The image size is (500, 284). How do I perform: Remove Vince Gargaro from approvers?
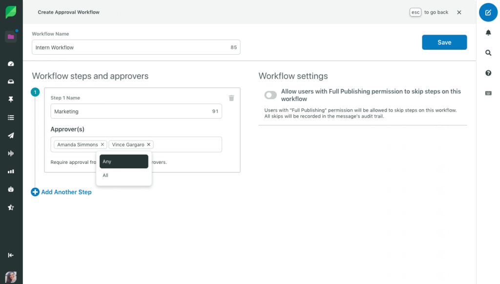pyautogui.click(x=149, y=144)
